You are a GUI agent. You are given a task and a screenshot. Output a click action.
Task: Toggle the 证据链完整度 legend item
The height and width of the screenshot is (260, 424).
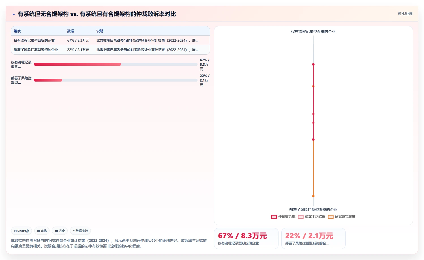click(x=341, y=217)
